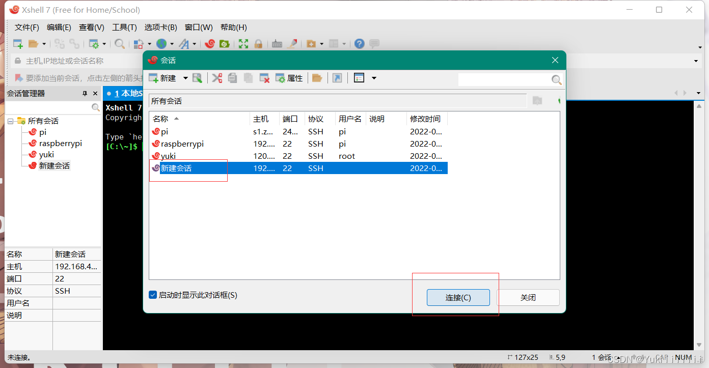
Task: Open the 查看(V) menu
Action: click(x=92, y=27)
